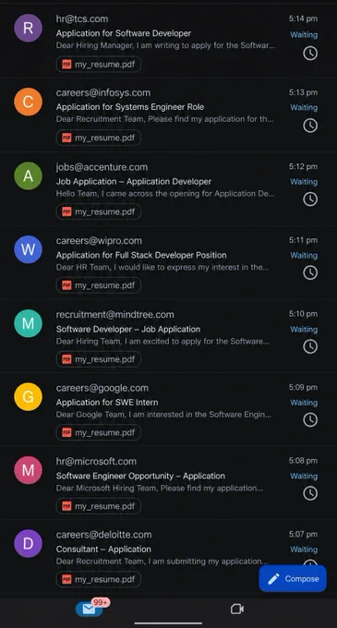
Task: Click the Waiting status on hr@microsoft.com email
Action: [x=304, y=477]
